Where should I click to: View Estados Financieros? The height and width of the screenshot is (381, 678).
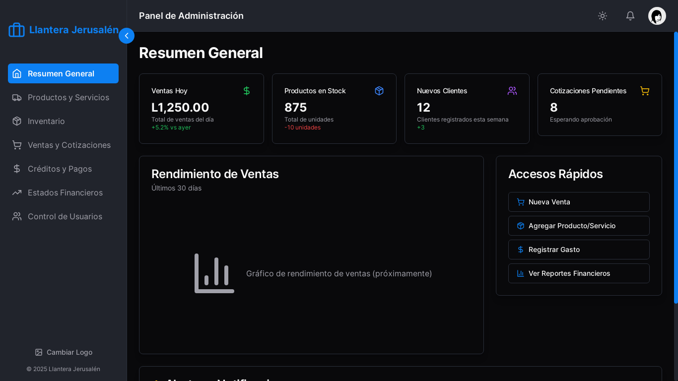click(63, 192)
